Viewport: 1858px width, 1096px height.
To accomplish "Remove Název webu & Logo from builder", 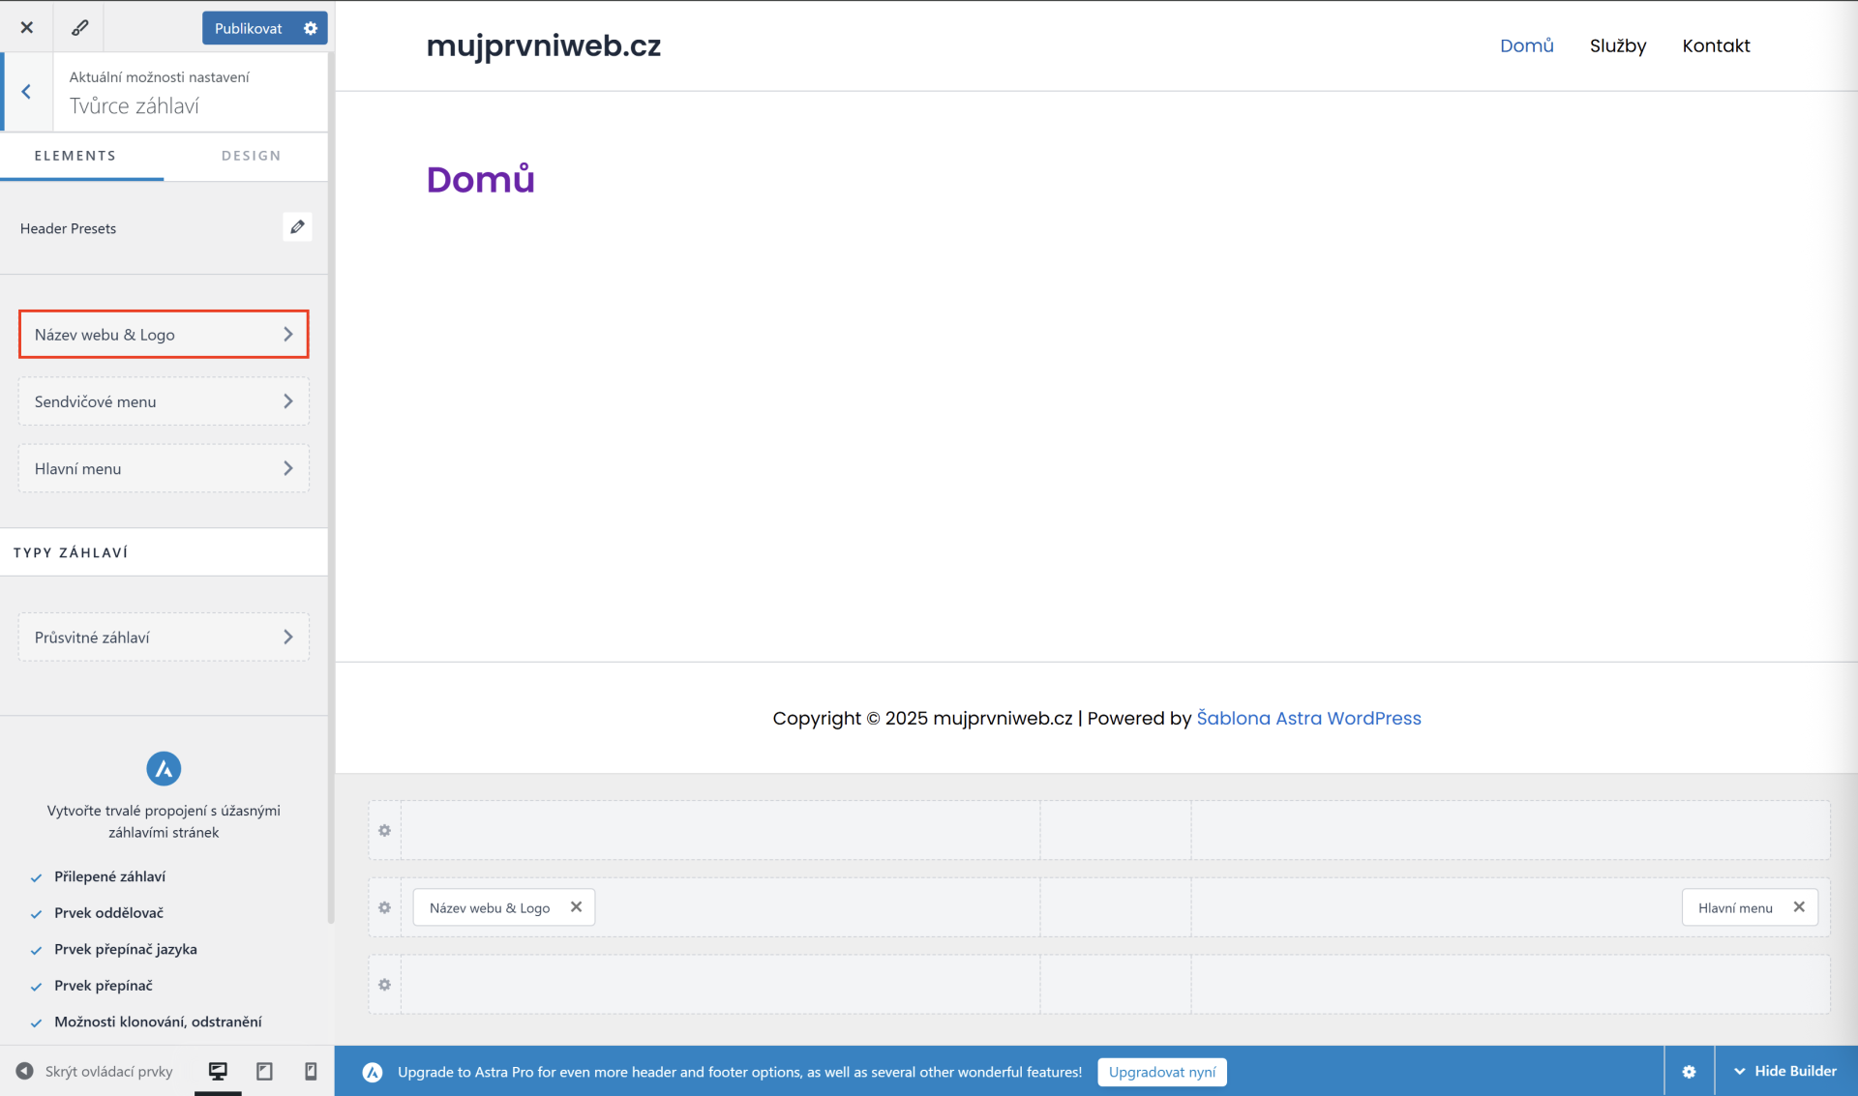I will point(576,906).
